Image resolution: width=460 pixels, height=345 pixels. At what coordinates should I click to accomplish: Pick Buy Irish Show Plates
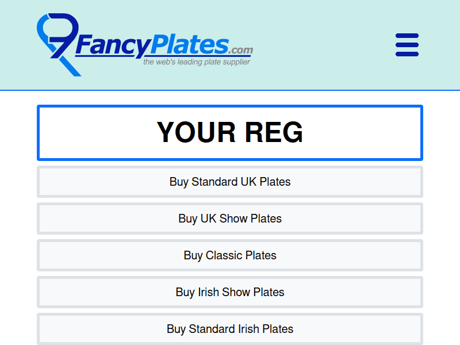click(230, 292)
